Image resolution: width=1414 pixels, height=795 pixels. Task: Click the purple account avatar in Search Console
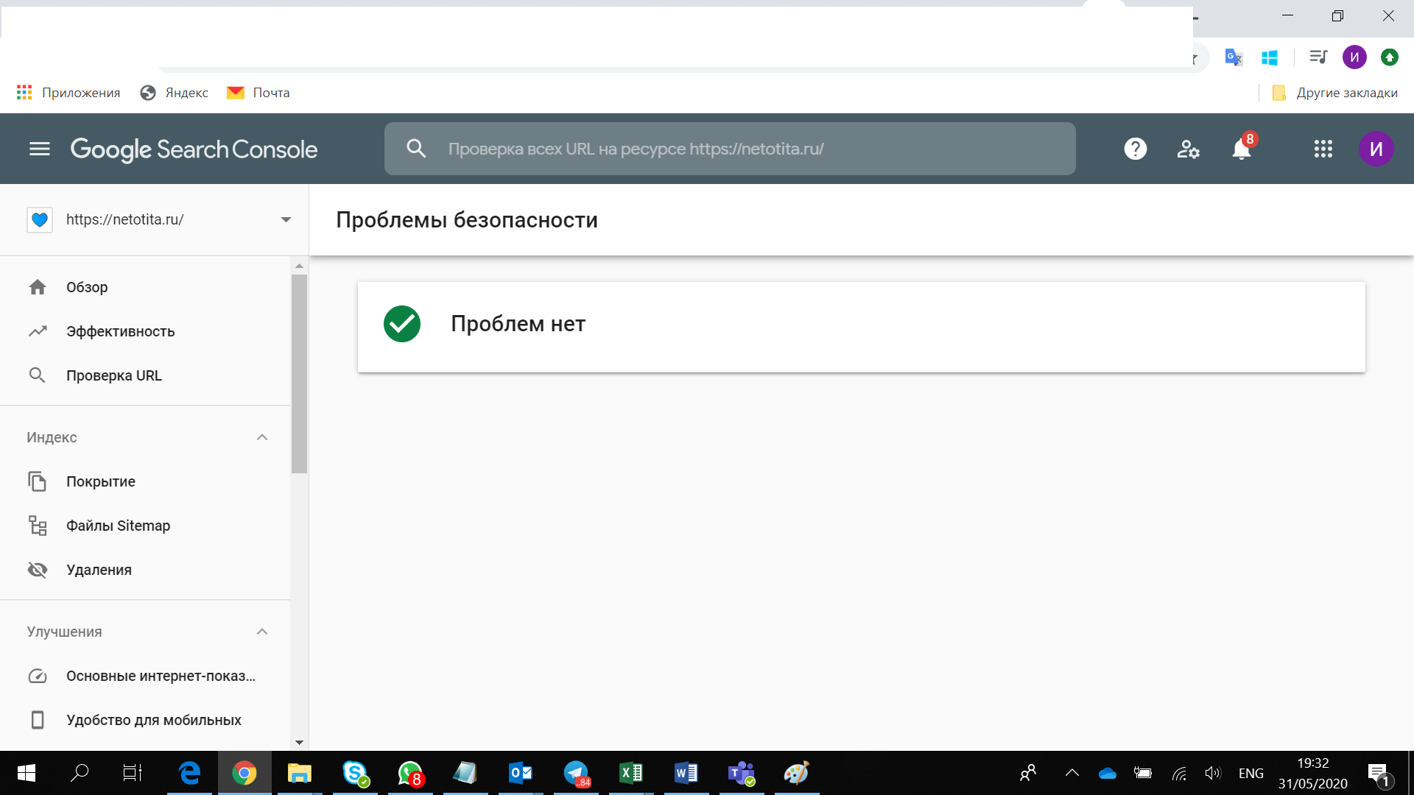point(1376,149)
